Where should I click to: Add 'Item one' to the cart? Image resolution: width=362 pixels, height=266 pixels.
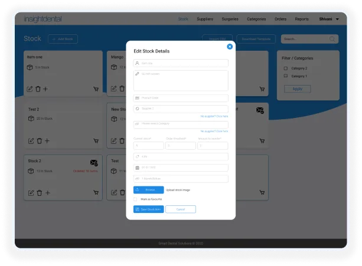coord(96,89)
